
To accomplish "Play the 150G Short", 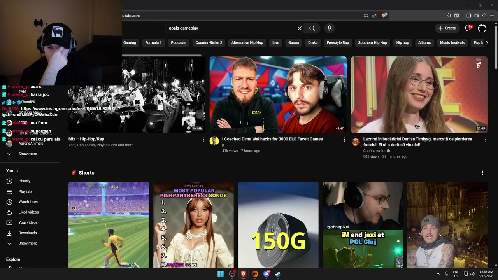I will coord(278,225).
